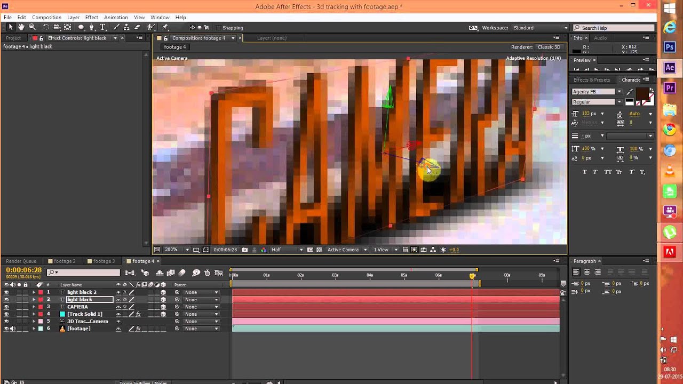The width and height of the screenshot is (683, 384).
Task: Switch to the Effects & Presets tab
Action: [x=592, y=80]
